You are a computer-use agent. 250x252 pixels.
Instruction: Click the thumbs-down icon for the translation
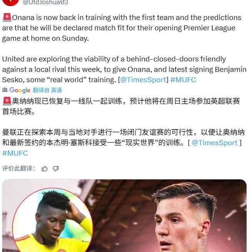click(x=56, y=169)
